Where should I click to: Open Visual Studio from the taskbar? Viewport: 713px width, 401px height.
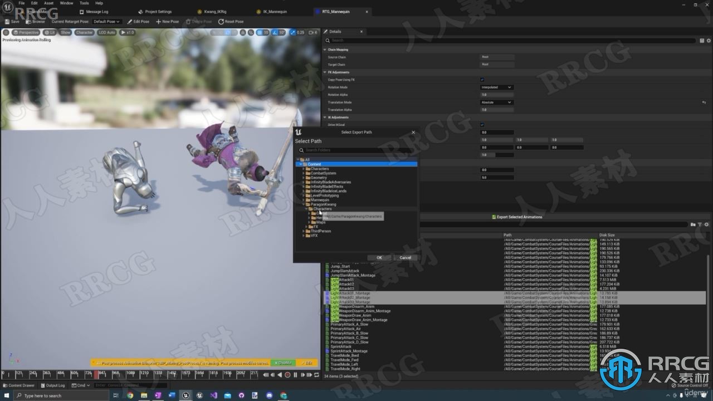pos(214,395)
